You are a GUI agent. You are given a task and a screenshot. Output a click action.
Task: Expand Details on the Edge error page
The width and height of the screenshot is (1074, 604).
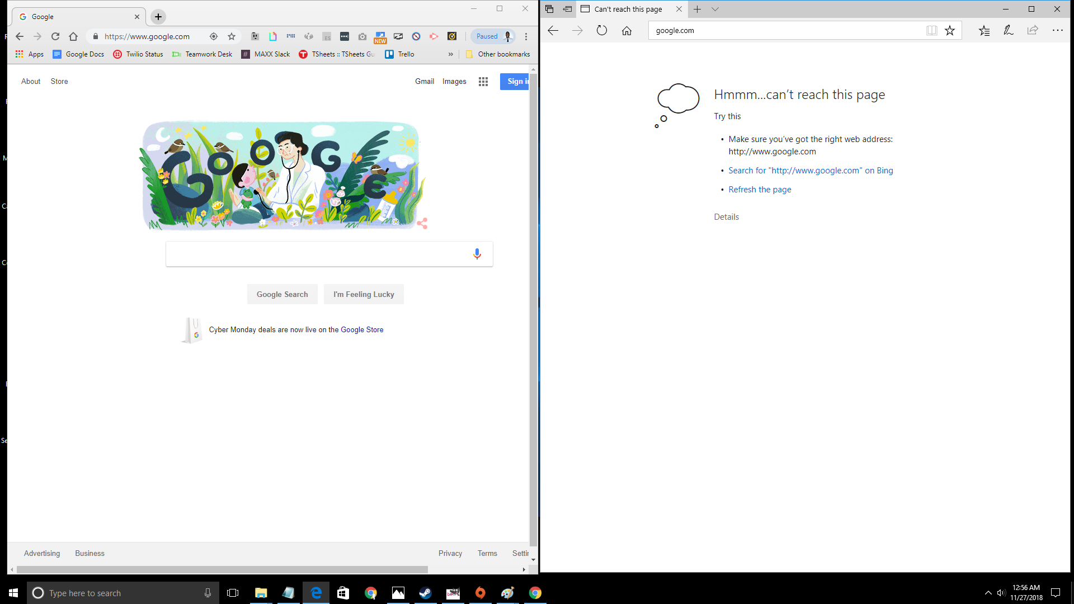pyautogui.click(x=726, y=217)
